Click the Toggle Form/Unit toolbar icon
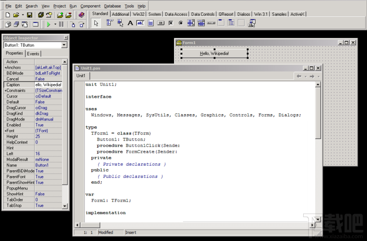This screenshot has height=241, width=367. 25,24
